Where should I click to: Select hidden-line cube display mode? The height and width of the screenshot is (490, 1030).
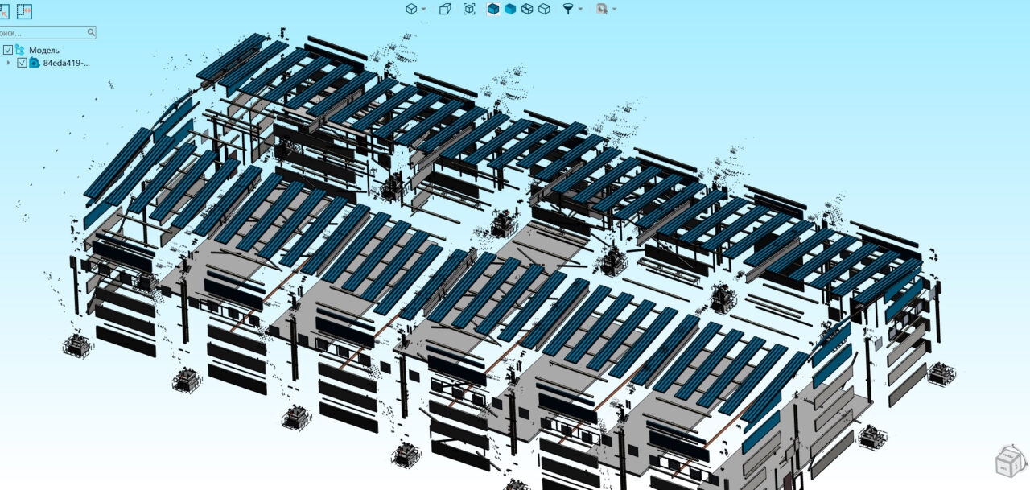coord(544,9)
